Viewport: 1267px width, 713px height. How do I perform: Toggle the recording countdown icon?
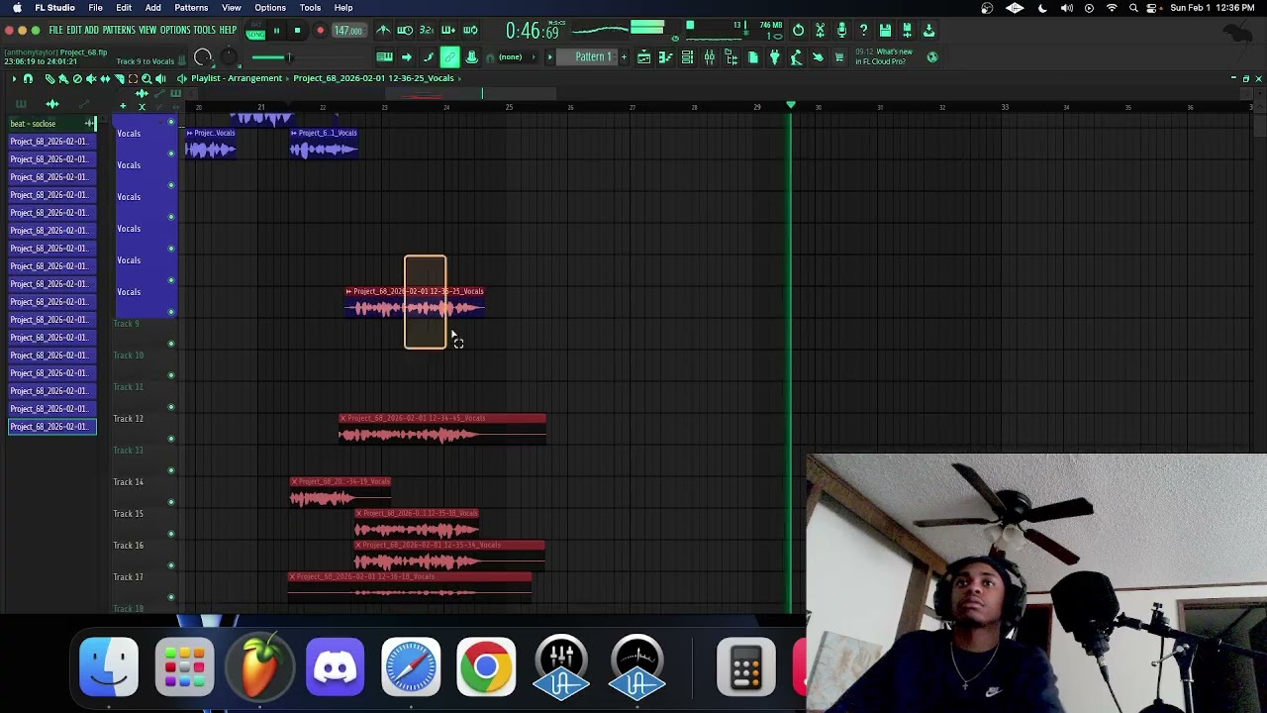coord(427,31)
